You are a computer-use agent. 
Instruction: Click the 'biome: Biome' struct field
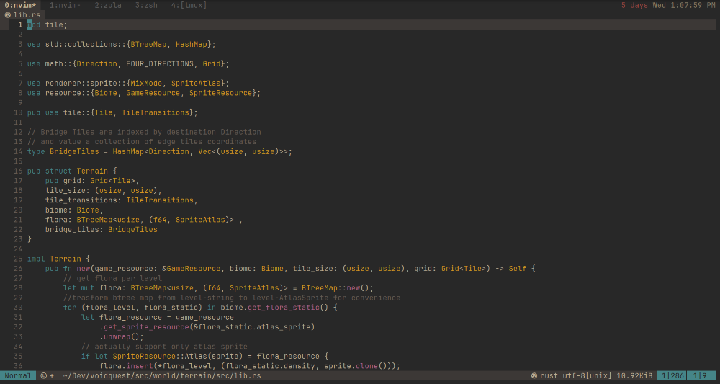point(74,210)
